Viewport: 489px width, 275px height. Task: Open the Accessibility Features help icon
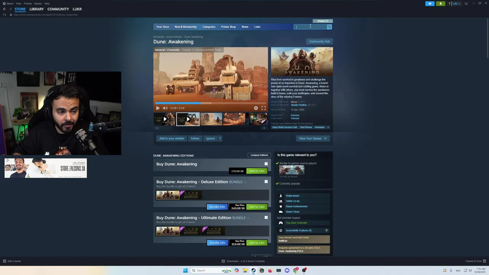(326, 230)
